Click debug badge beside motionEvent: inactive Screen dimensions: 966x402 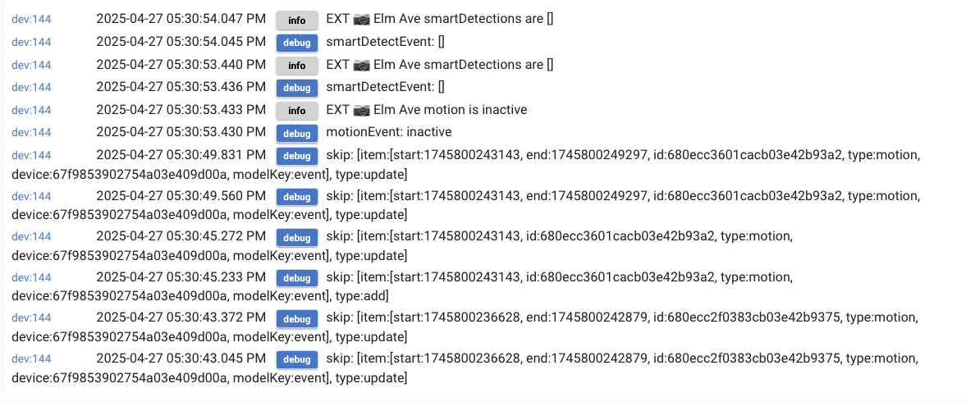point(297,133)
